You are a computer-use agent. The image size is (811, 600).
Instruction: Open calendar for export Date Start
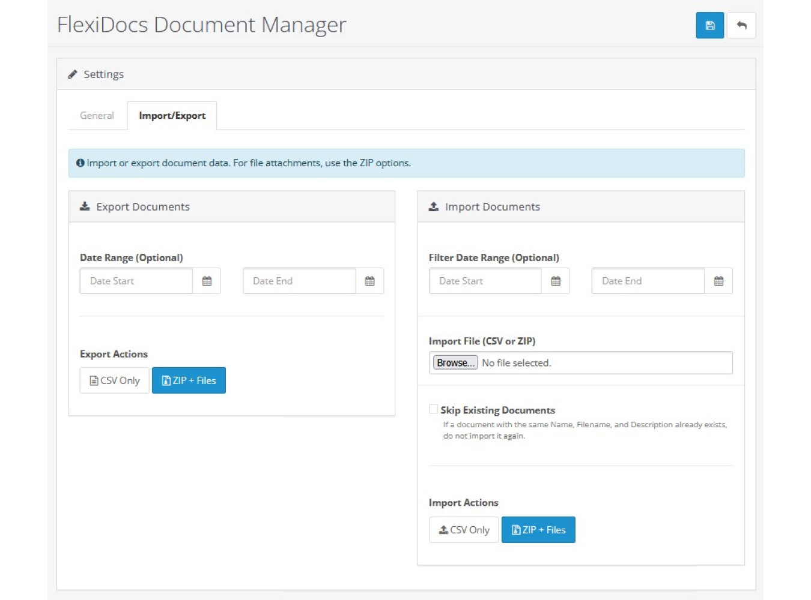[x=207, y=281]
